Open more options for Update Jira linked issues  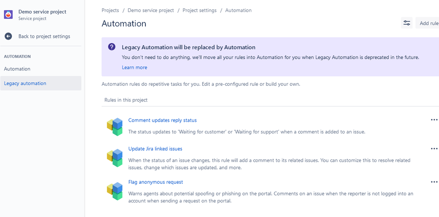434,149
